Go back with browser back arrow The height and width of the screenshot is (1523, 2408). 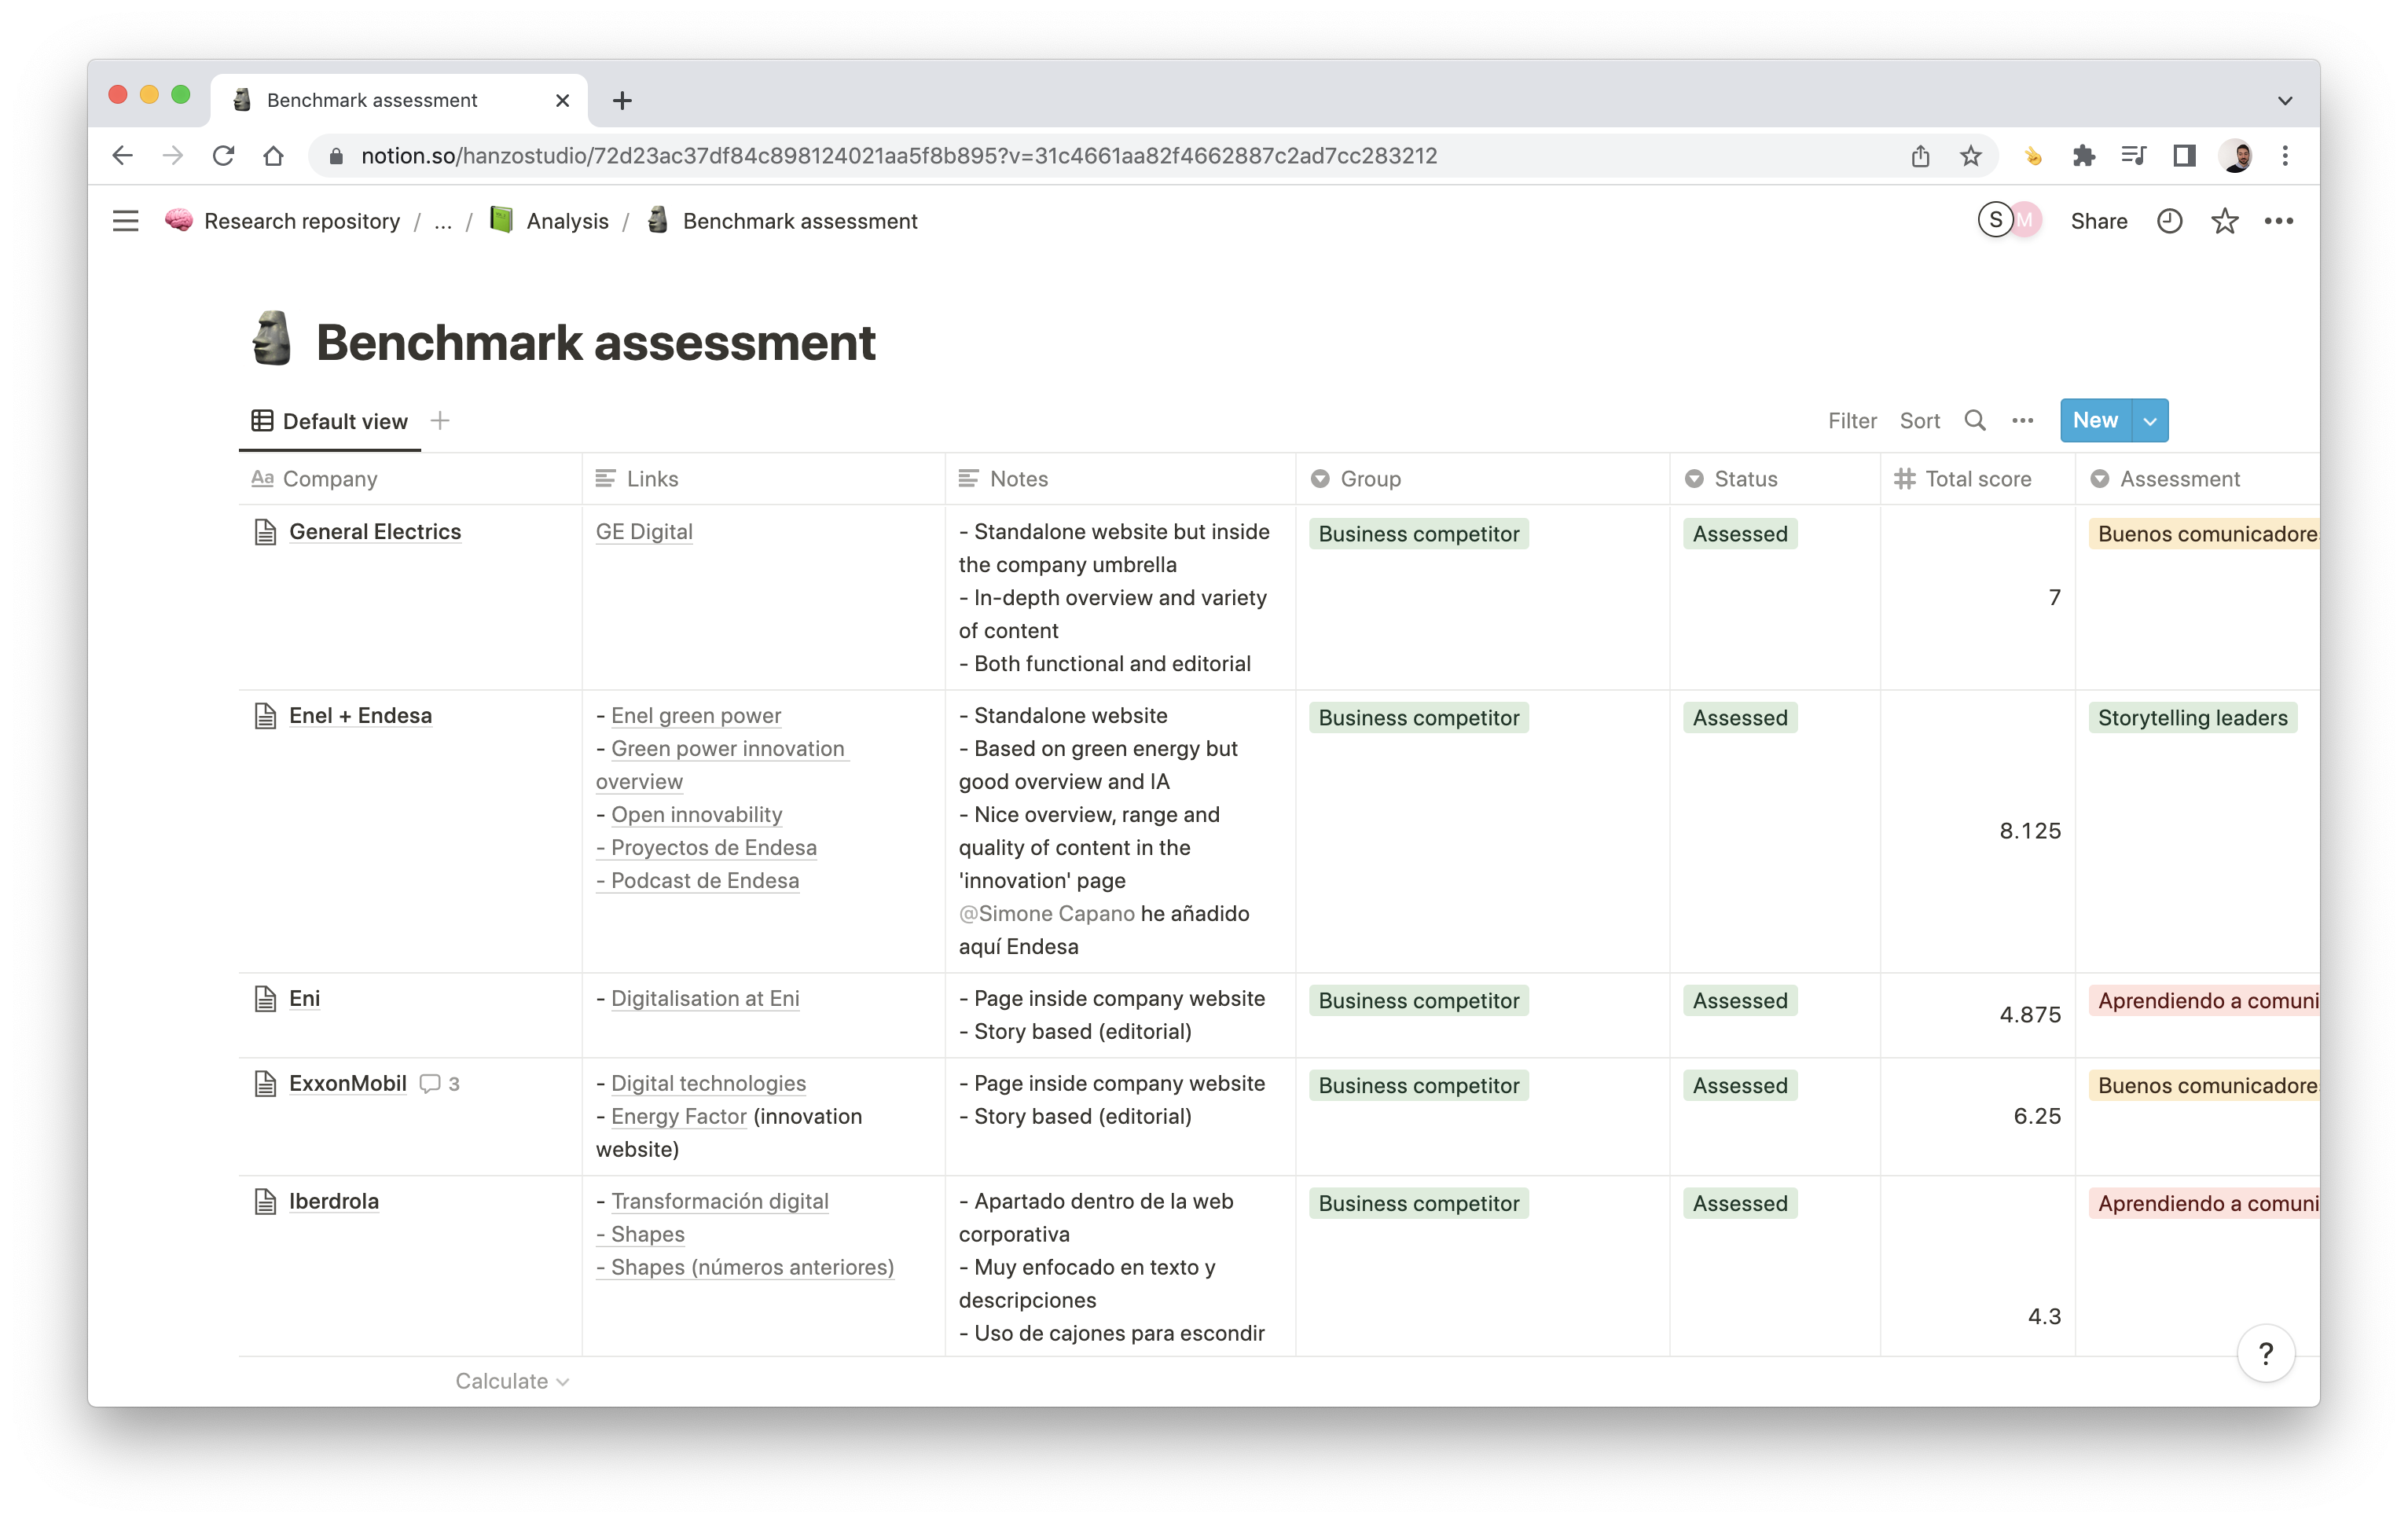coord(122,156)
